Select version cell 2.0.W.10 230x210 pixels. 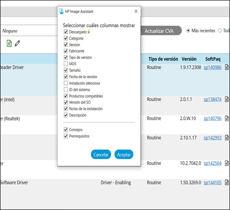188,118
